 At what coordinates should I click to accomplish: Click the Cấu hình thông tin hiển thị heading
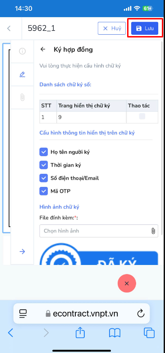[87, 133]
